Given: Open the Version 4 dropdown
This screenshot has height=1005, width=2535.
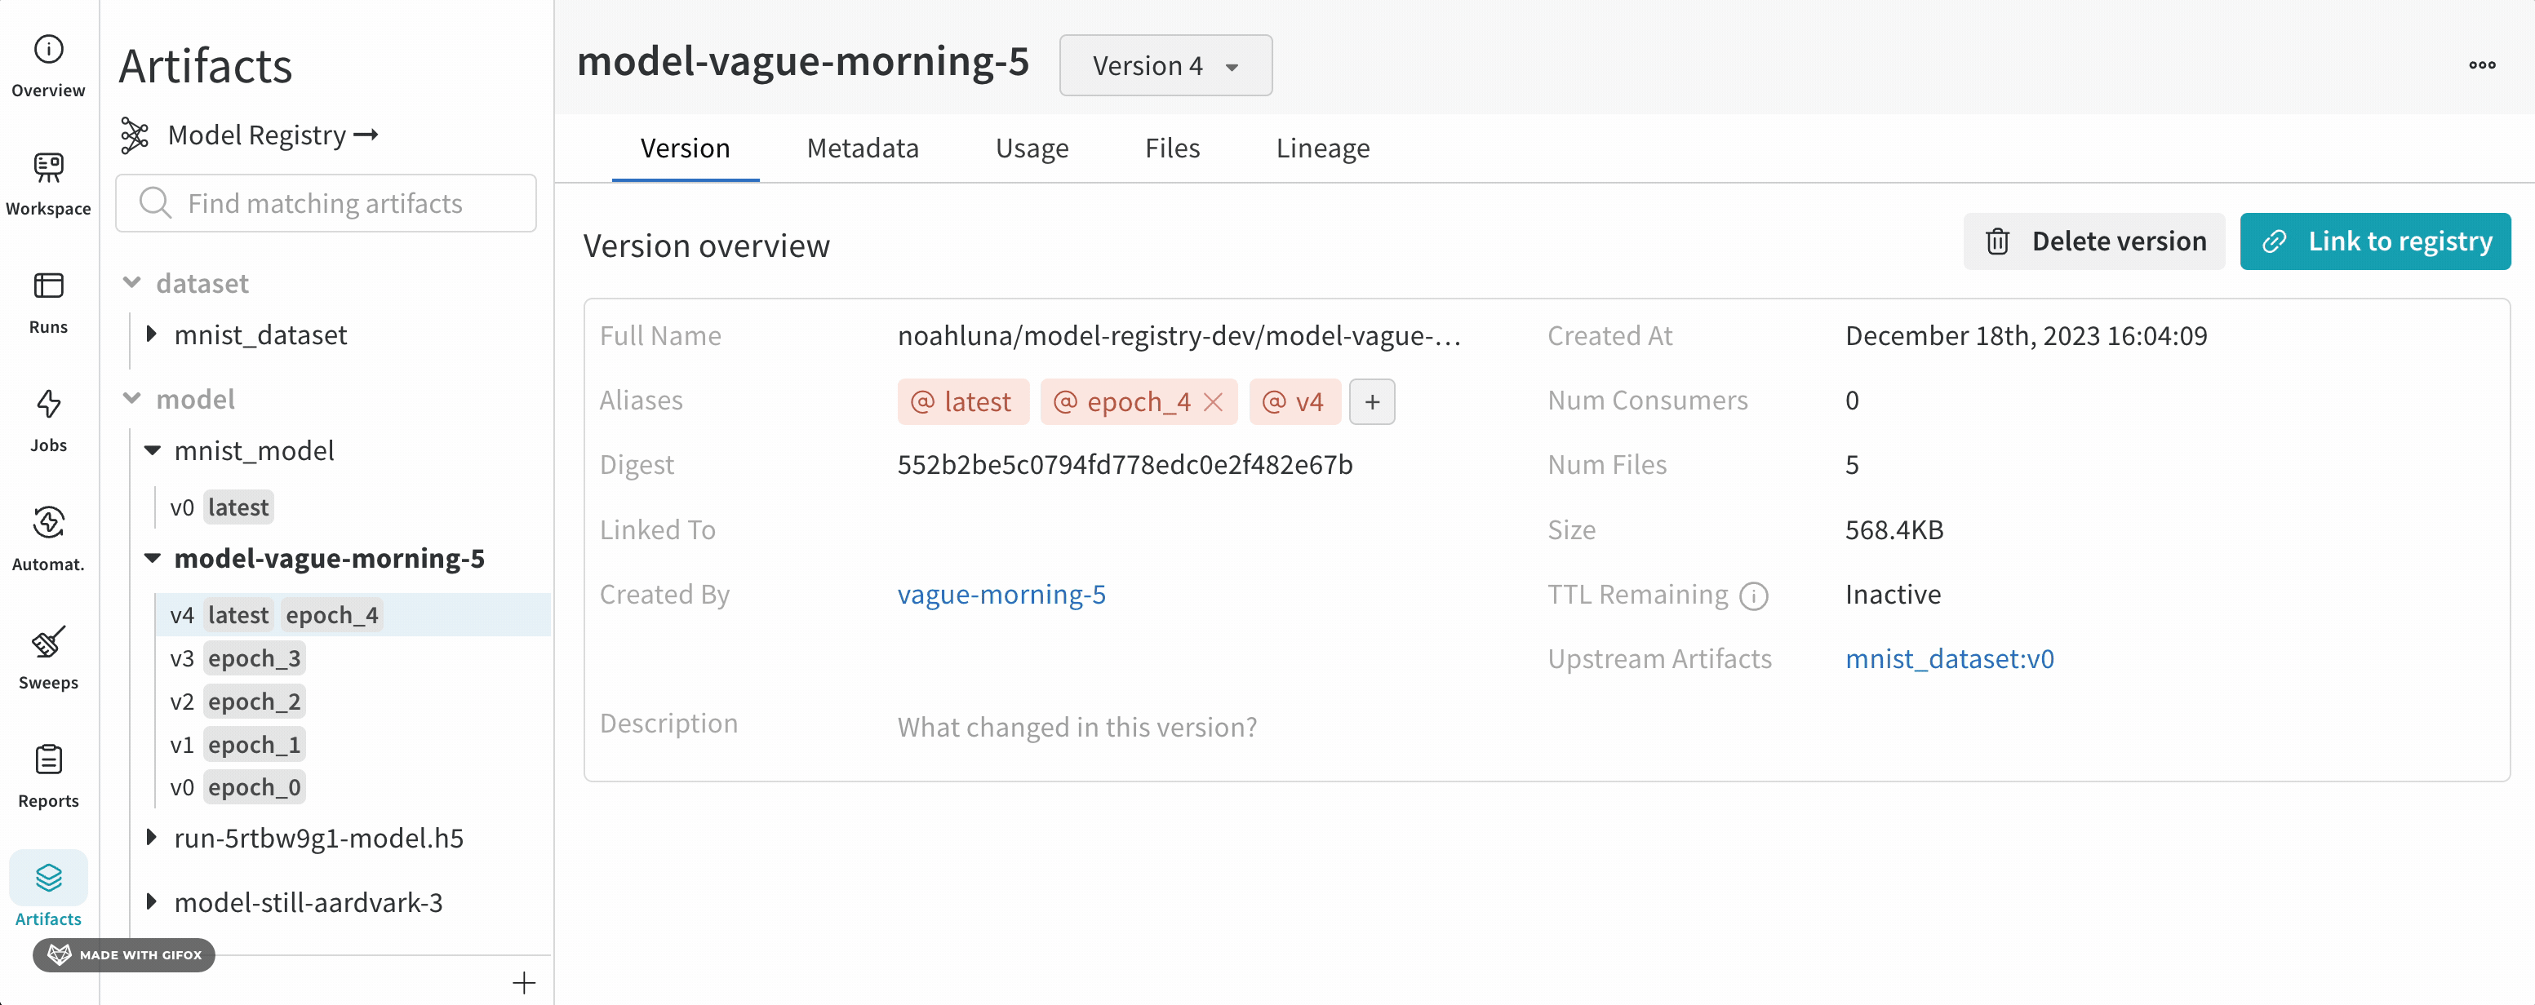Looking at the screenshot, I should pos(1165,66).
